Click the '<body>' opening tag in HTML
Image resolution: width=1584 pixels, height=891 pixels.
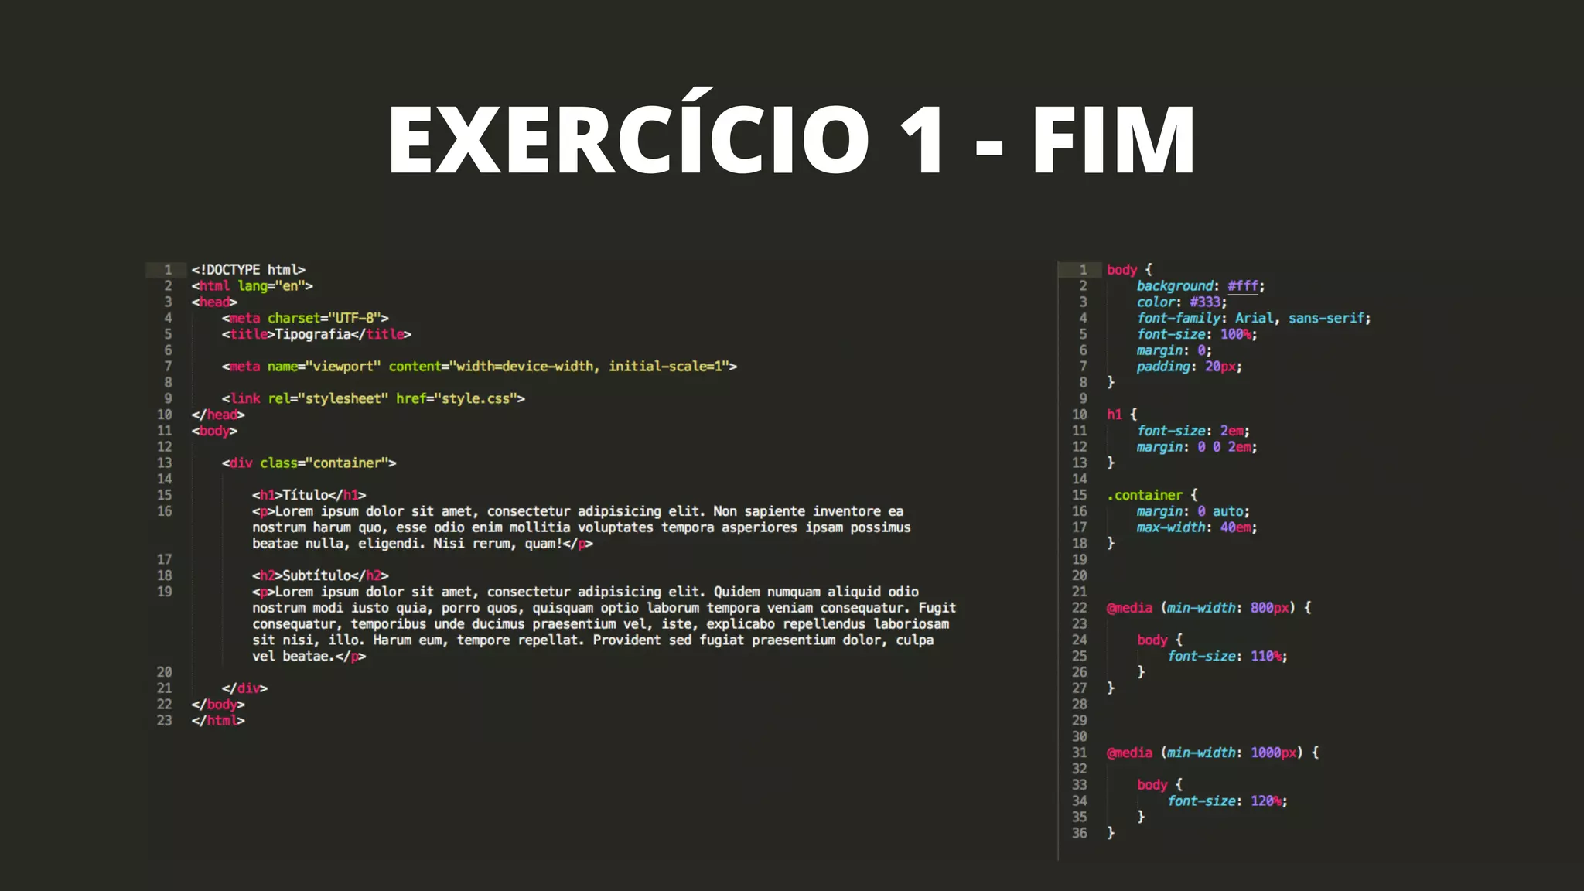214,431
